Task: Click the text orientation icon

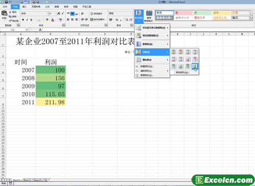Action: [82, 13]
